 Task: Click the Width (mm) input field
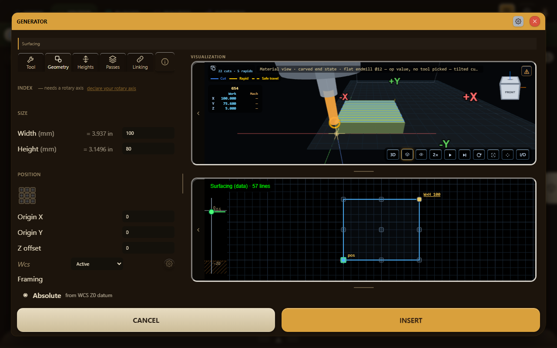tap(148, 133)
